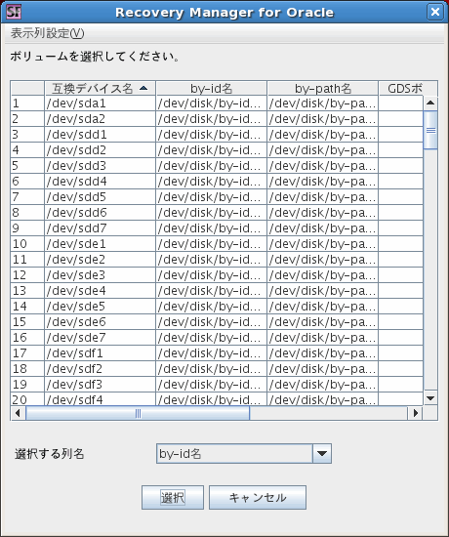The width and height of the screenshot is (449, 537).
Task: Select the /dev/sde6 device cell
Action: point(100,322)
